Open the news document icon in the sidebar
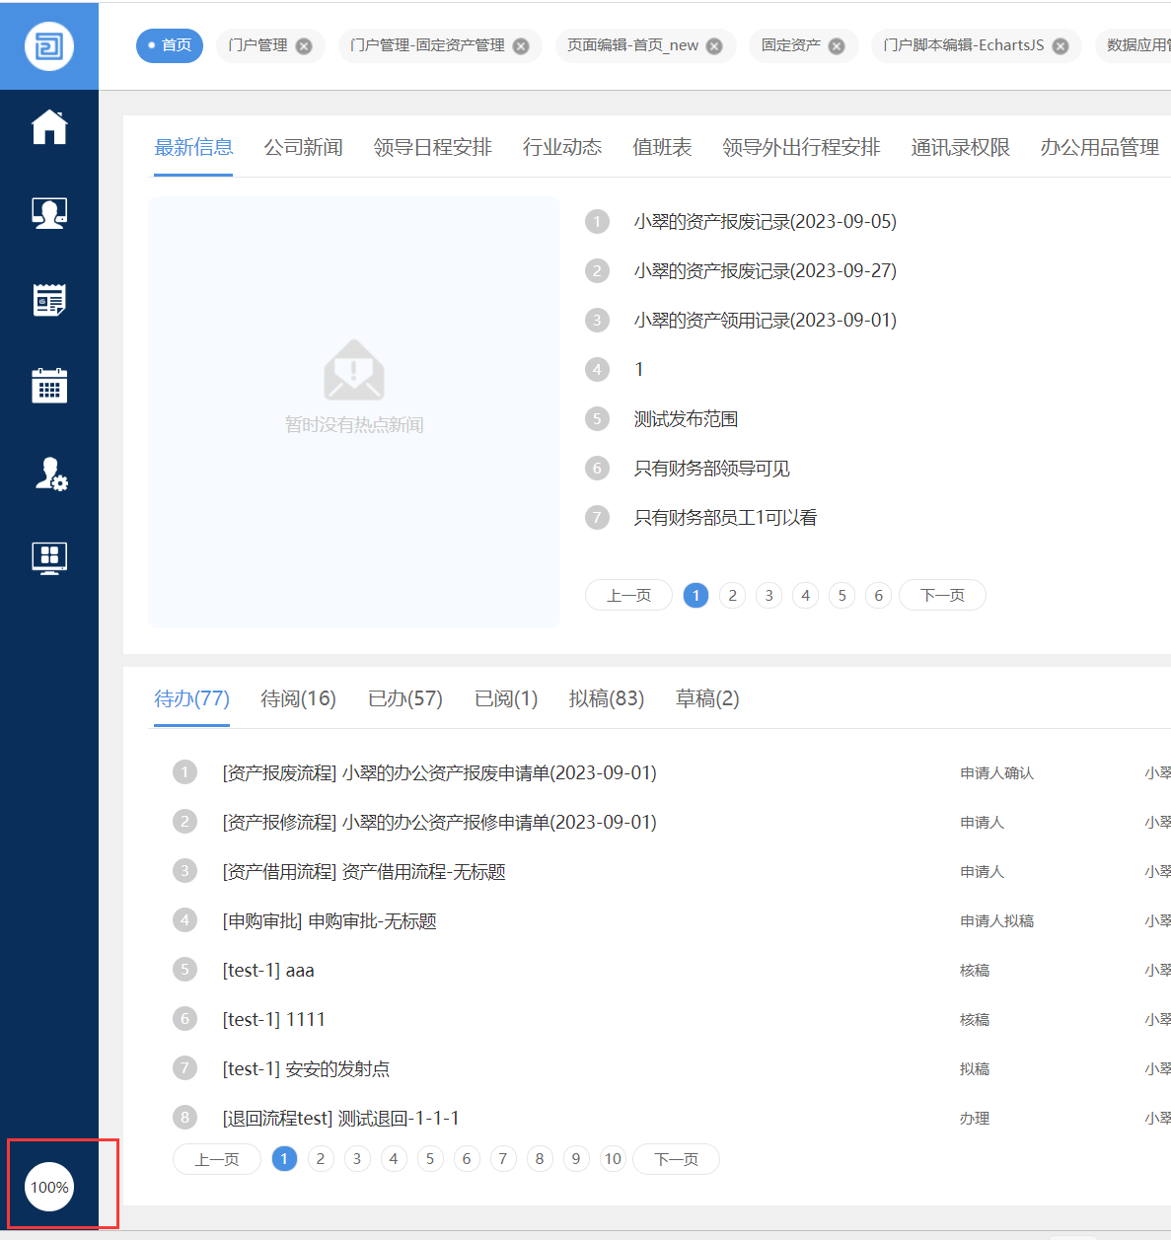 (49, 300)
